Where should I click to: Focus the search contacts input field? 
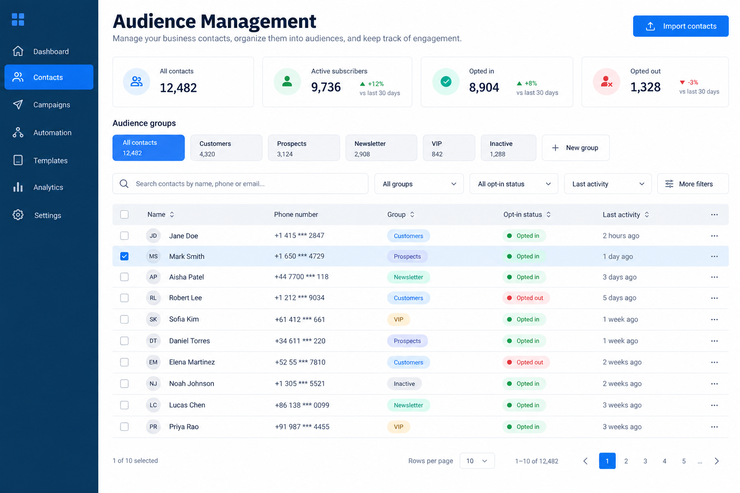pos(240,184)
